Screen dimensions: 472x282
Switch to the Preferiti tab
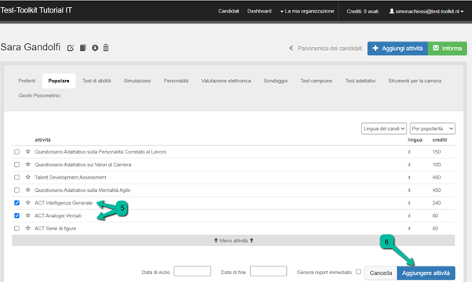pos(27,81)
